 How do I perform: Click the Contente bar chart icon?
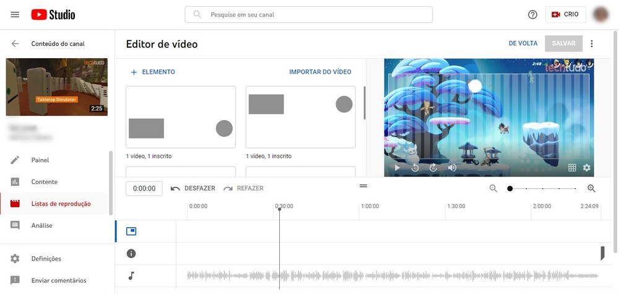tap(15, 182)
